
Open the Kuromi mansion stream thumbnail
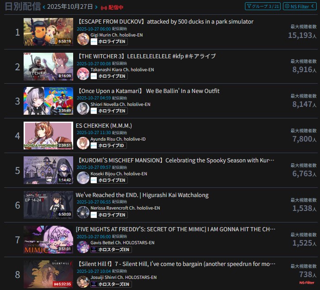[x=48, y=170]
